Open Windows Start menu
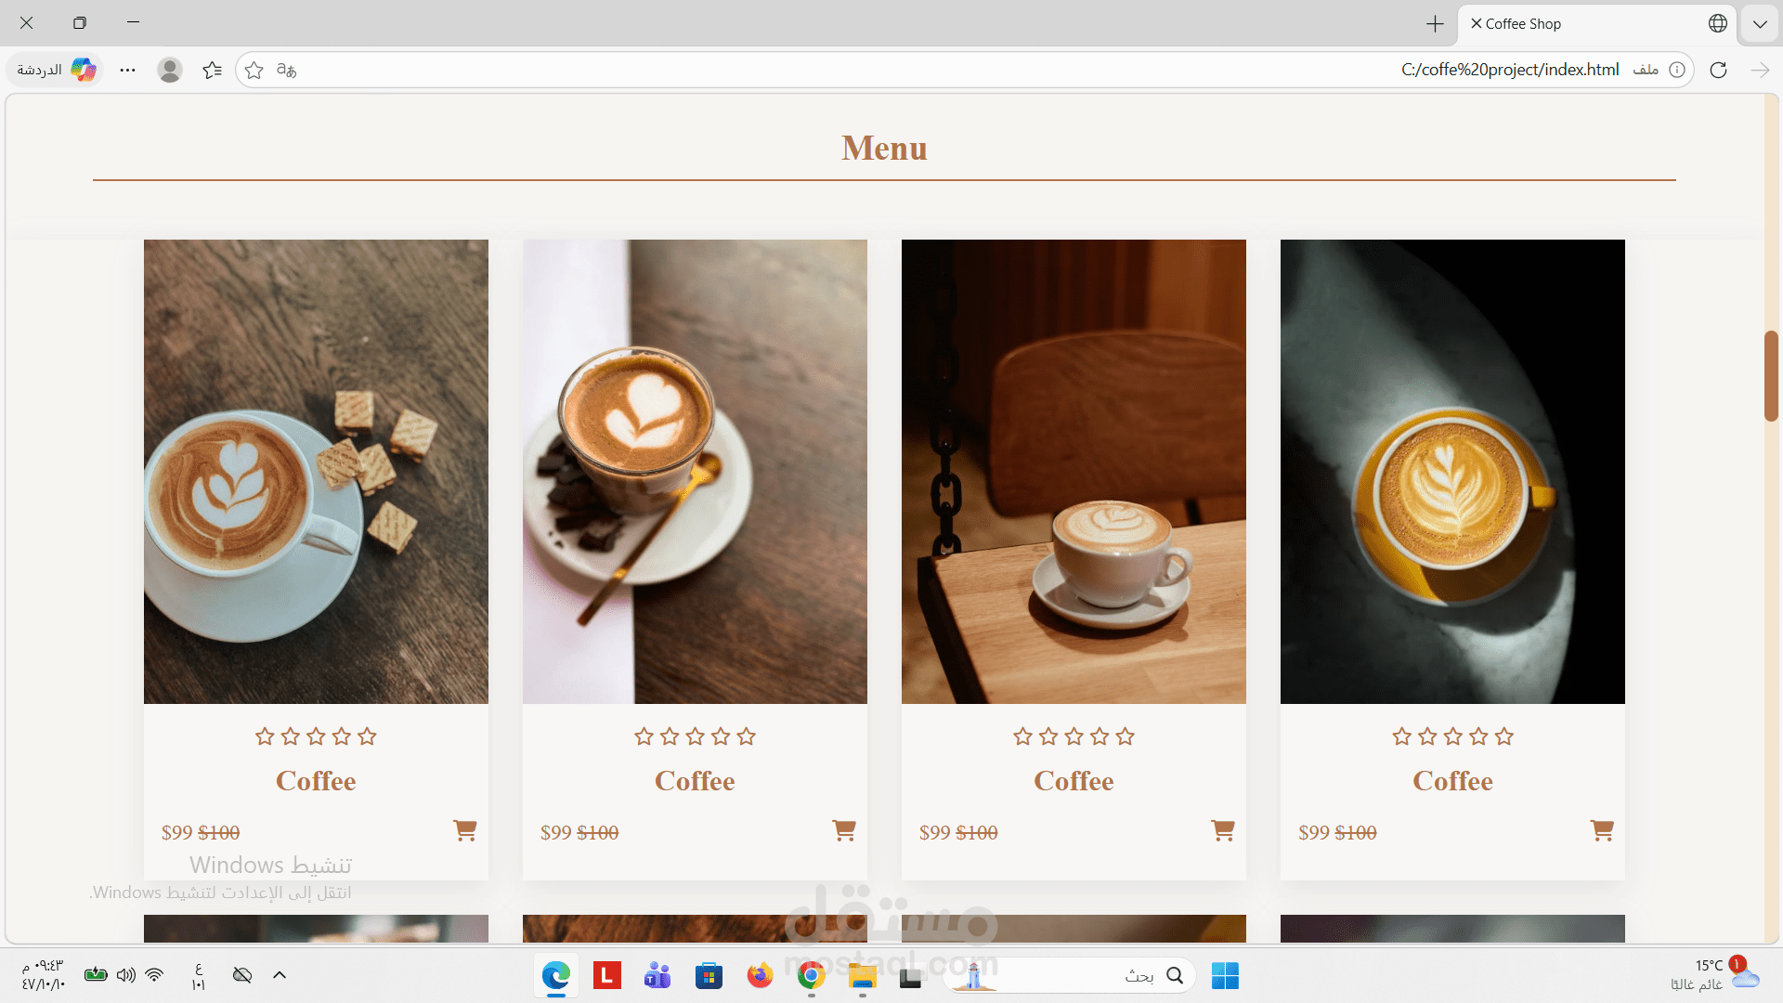Screen dimensions: 1783x1003 [1225, 975]
